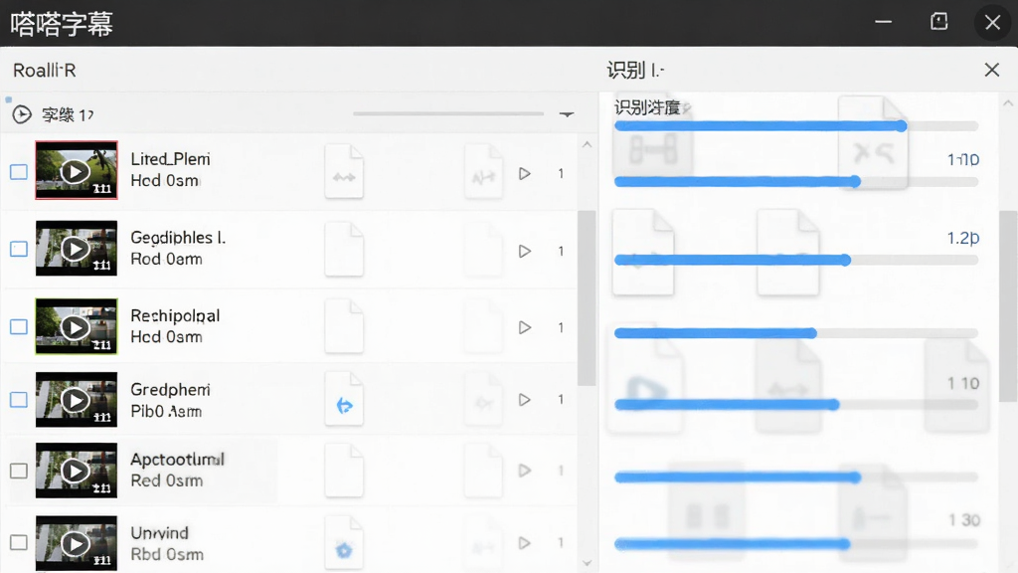
Task: Click the file list scrollbar thumb
Action: tap(587, 298)
